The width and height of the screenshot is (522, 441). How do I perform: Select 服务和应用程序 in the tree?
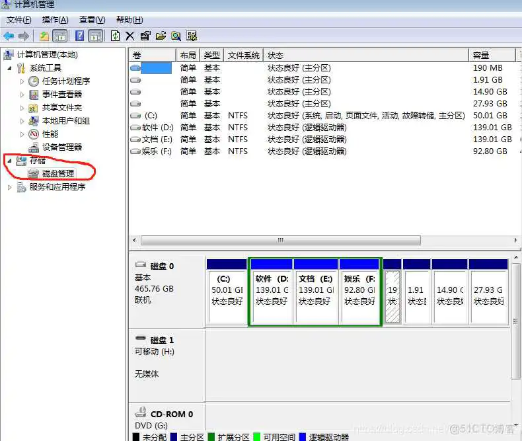[57, 187]
